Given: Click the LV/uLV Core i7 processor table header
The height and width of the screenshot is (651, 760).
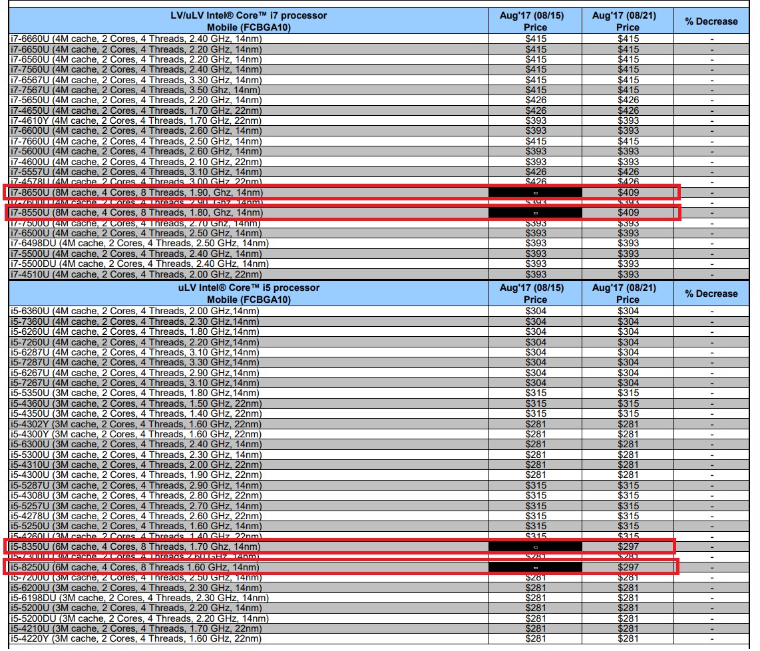Looking at the screenshot, I should click(x=249, y=21).
